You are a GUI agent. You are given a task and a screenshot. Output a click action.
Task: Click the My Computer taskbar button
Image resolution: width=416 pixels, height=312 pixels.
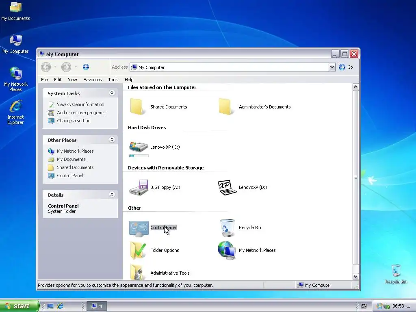click(97, 306)
